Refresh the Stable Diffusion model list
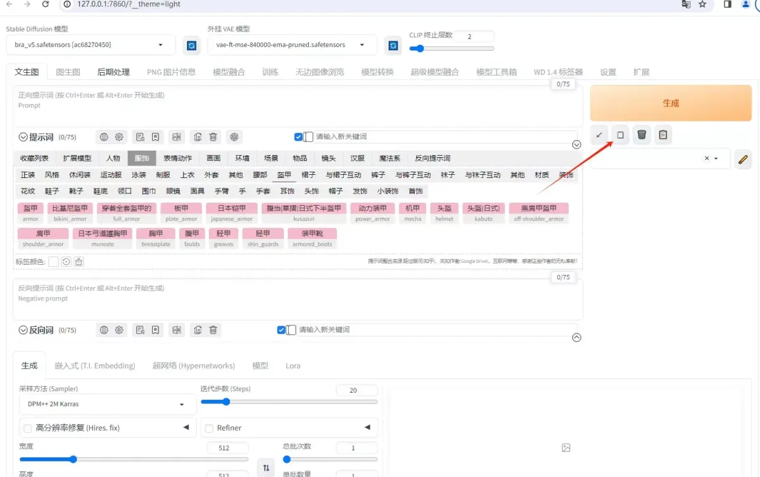 tap(191, 46)
